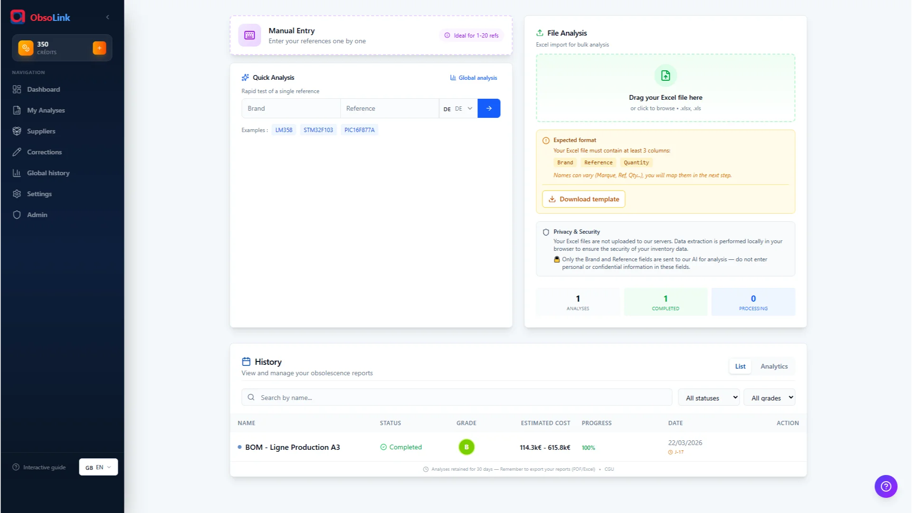This screenshot has height=513, width=912.
Task: Select the STM32F103 example chip
Action: (318, 130)
